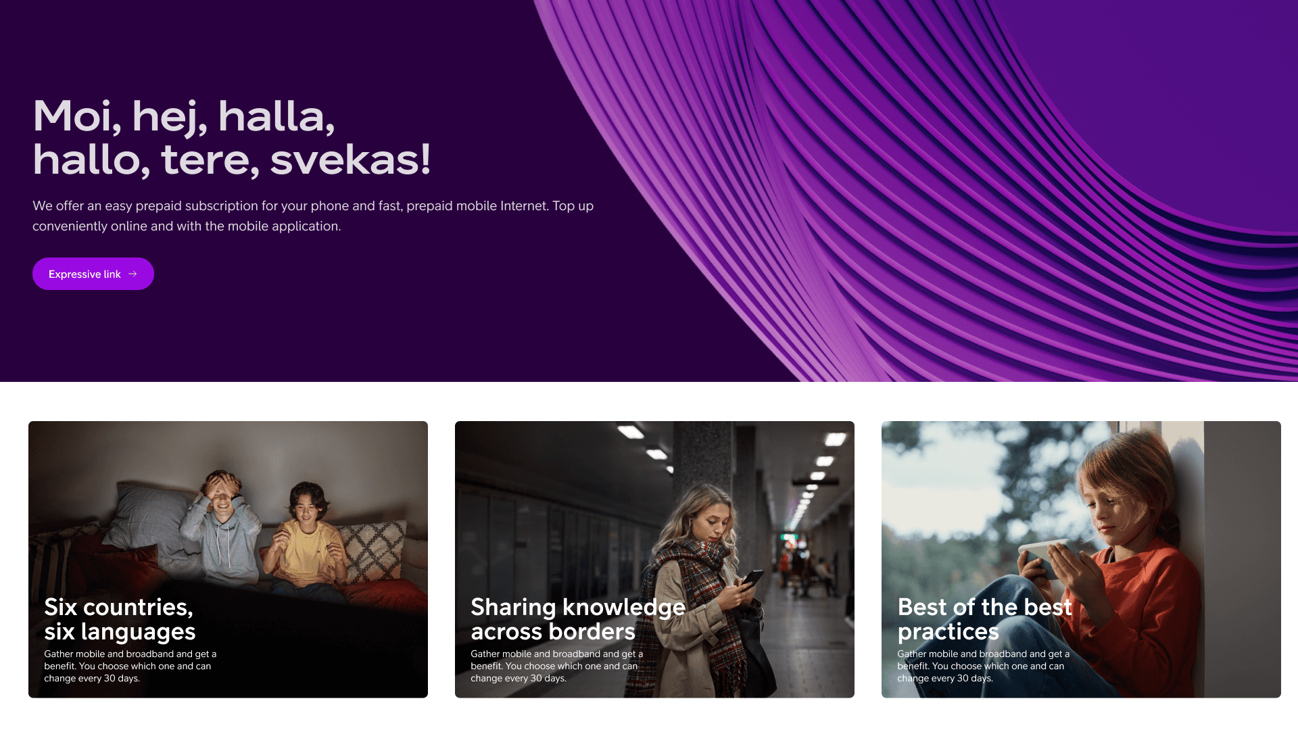Image resolution: width=1298 pixels, height=730 pixels.
Task: Click the 'Six countries, six languages' heading
Action: 120,619
